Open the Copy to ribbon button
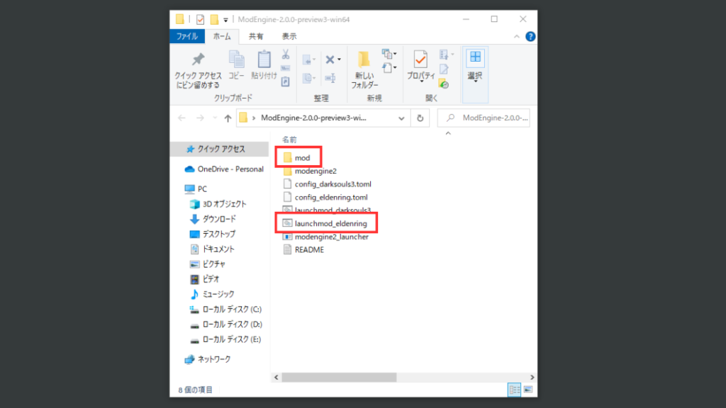Viewport: 726px width, 408px height. (x=309, y=78)
